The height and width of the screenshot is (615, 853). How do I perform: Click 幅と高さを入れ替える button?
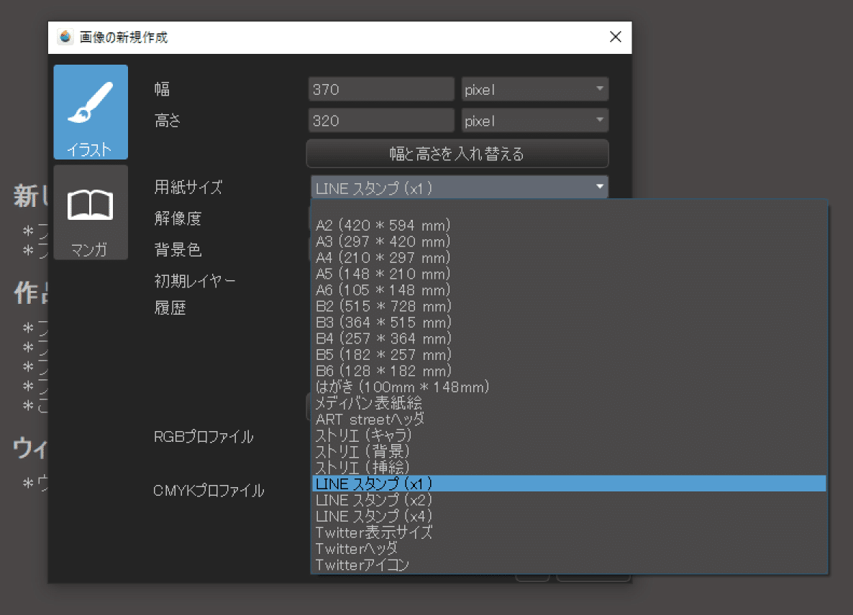[457, 154]
